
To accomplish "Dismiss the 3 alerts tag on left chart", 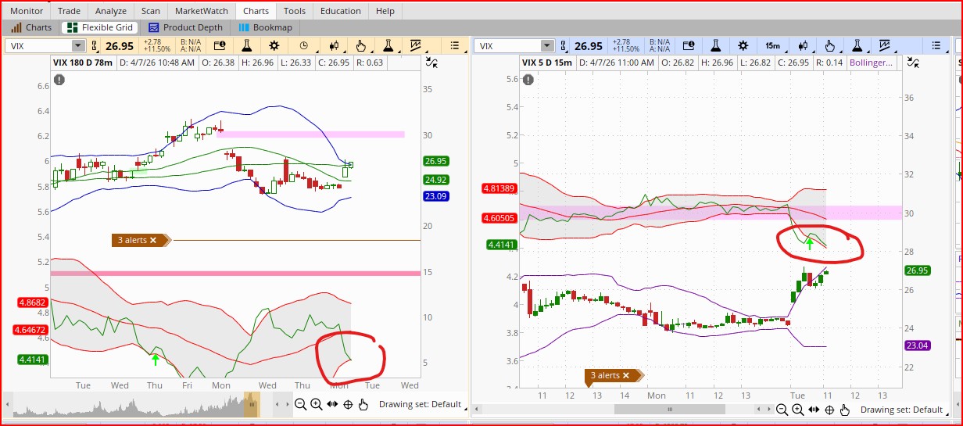I will tap(153, 240).
